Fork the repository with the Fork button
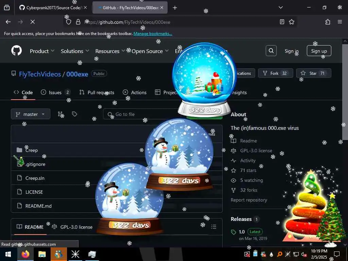Image resolution: width=348 pixels, height=261 pixels. pos(275,73)
